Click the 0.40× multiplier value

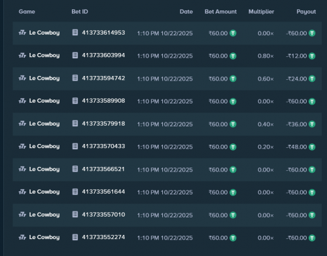click(x=266, y=124)
